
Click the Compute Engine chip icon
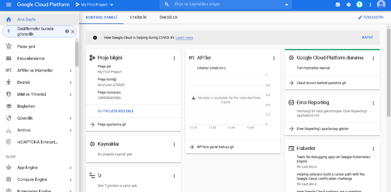(9, 180)
